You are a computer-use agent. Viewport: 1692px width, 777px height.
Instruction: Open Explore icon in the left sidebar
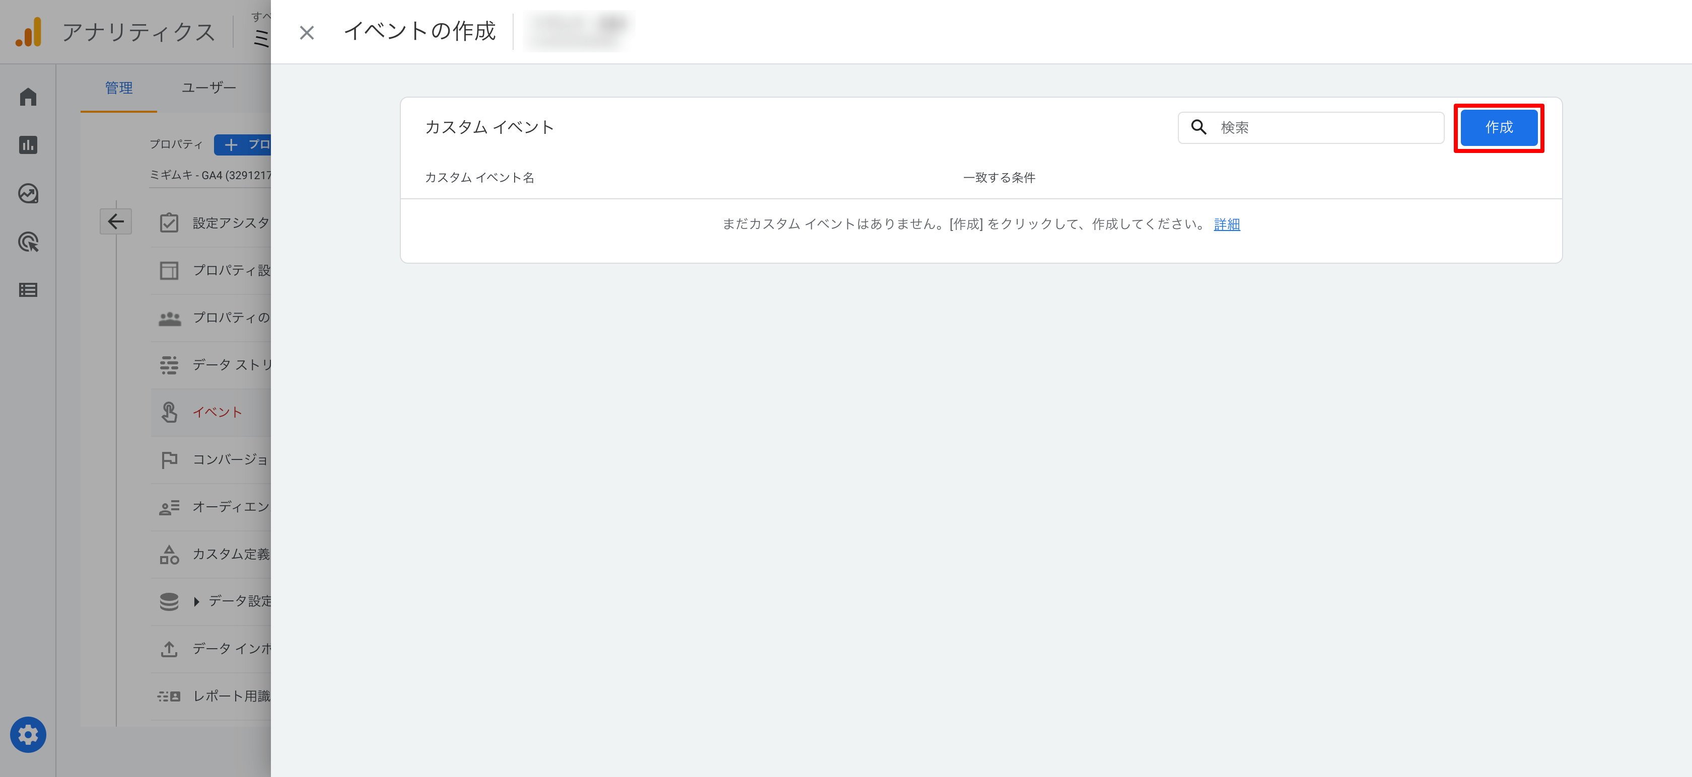click(x=28, y=194)
